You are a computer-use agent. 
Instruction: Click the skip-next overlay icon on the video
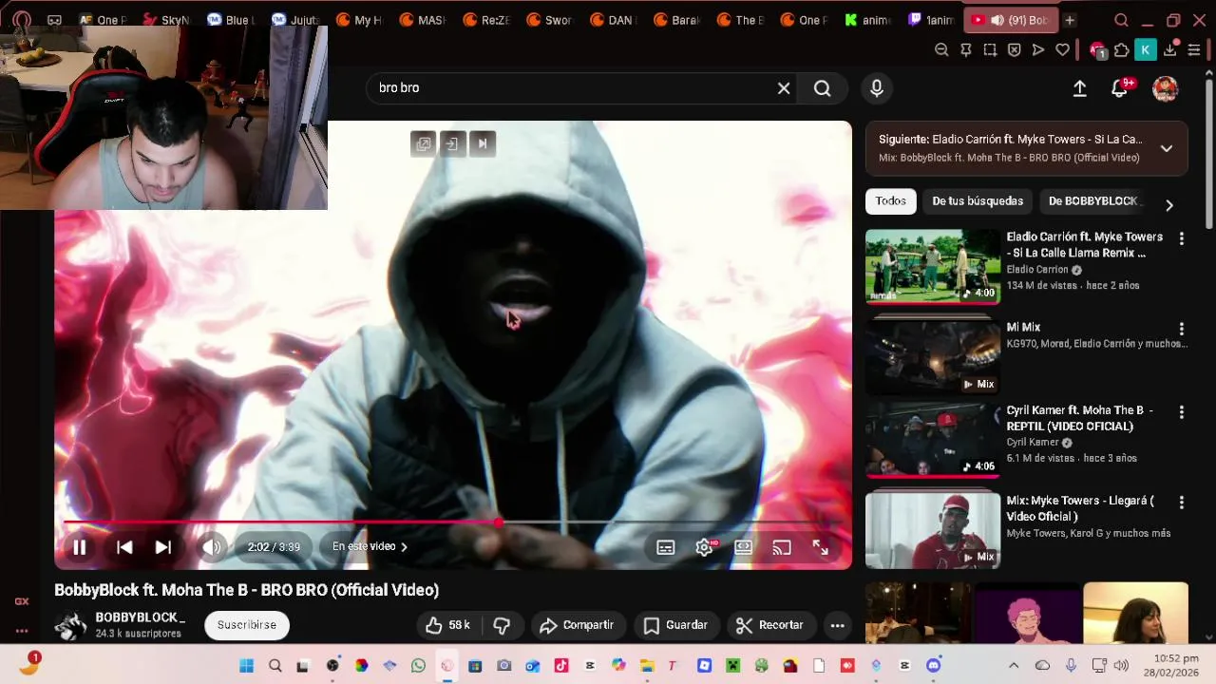point(483,143)
